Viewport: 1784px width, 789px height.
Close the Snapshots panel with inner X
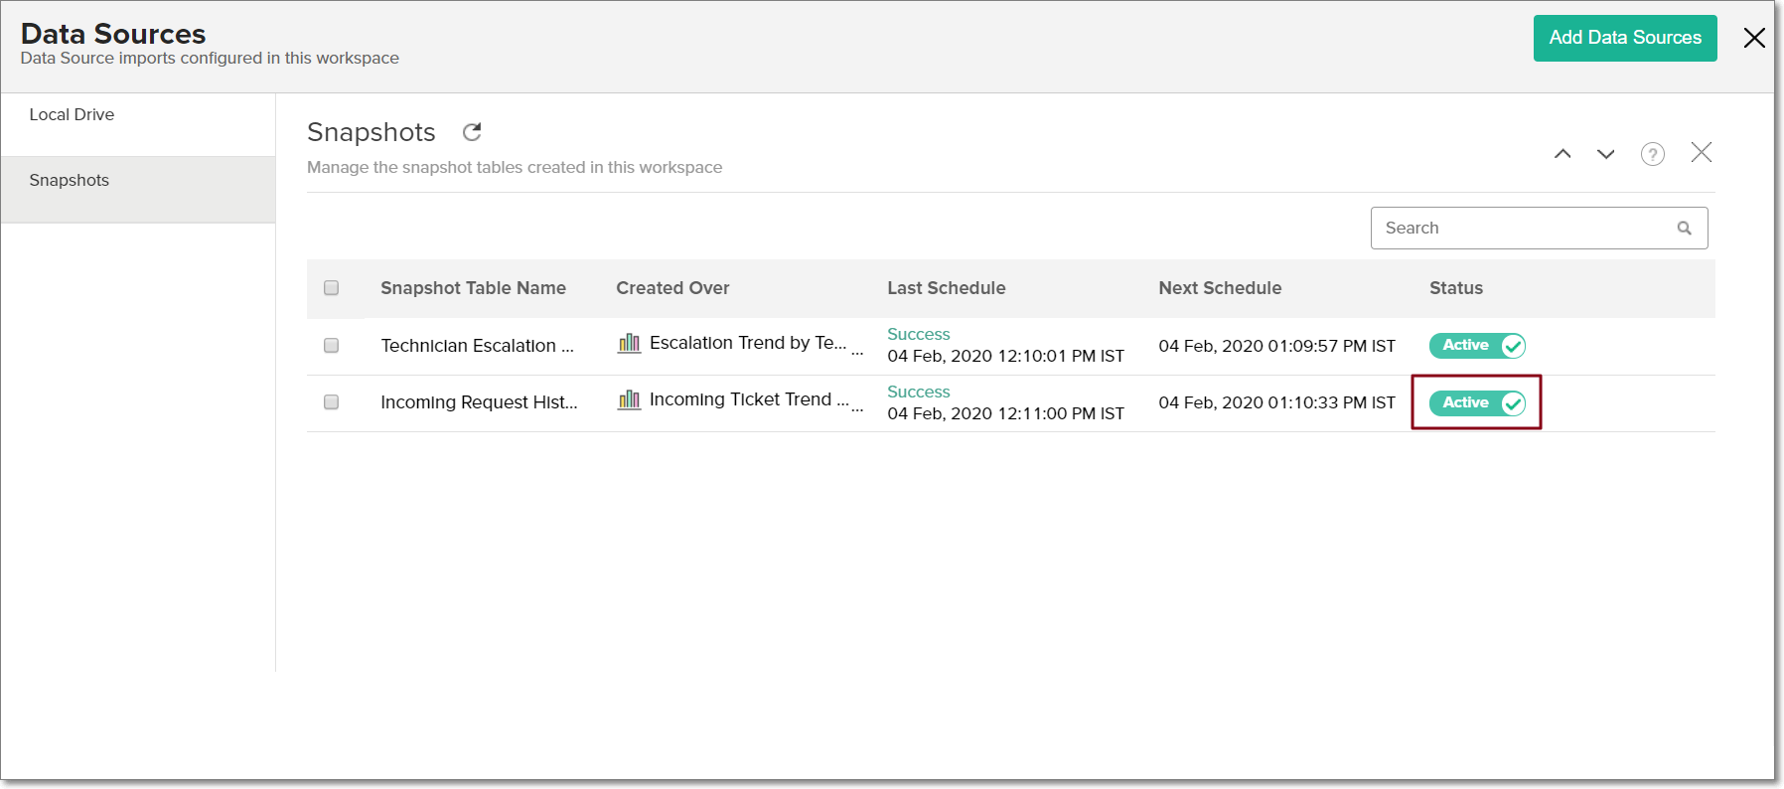click(x=1701, y=153)
